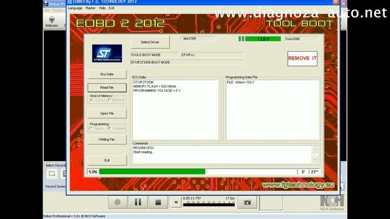
Task: Click the Exit button in left panel
Action: pos(107,161)
